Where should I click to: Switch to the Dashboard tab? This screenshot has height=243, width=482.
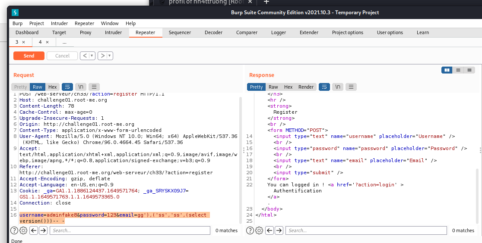[x=27, y=32]
